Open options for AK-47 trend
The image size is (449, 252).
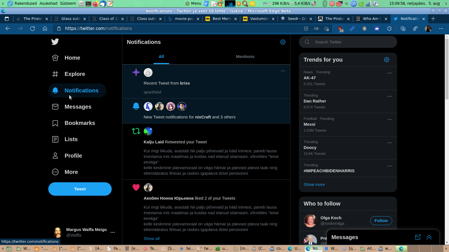tap(390, 73)
